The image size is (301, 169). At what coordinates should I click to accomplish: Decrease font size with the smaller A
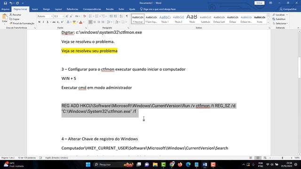point(71,16)
